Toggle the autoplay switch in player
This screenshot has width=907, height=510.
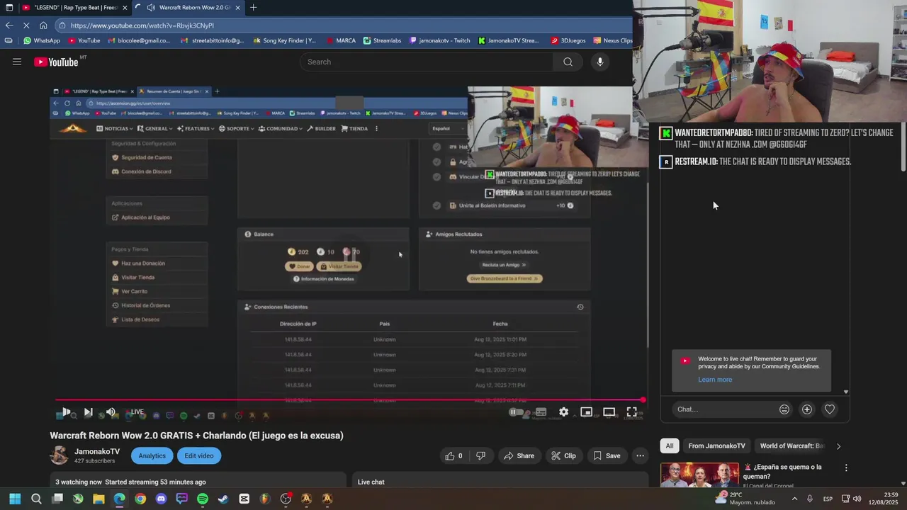tap(517, 412)
